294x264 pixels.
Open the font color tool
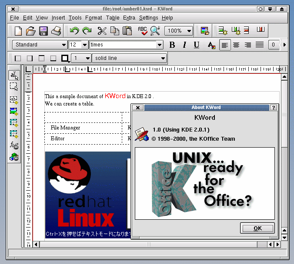click(211, 45)
